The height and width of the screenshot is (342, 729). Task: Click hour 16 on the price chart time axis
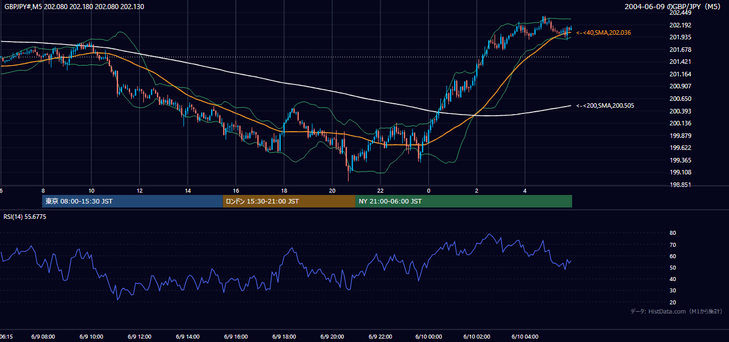[x=236, y=190]
